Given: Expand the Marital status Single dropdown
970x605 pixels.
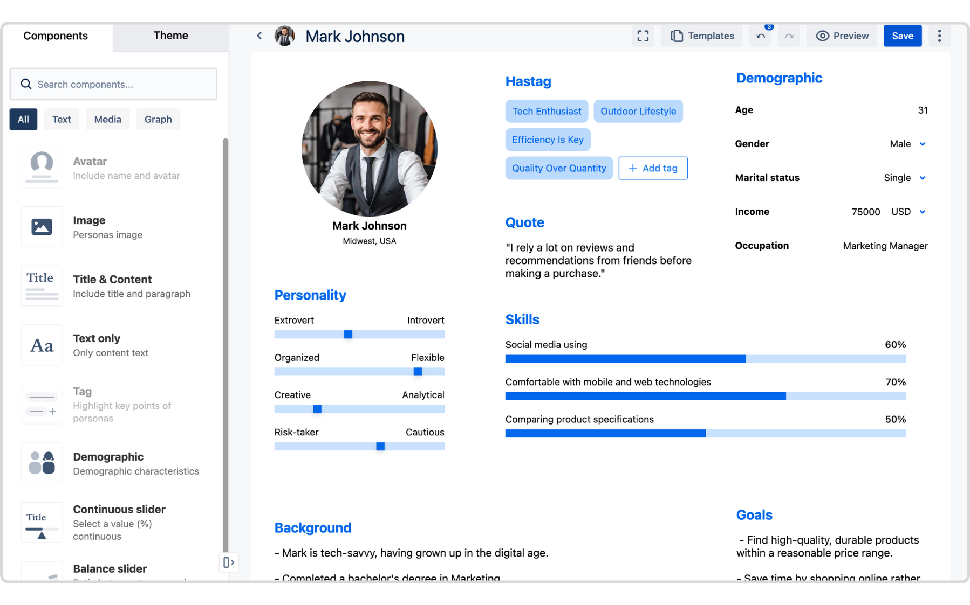Looking at the screenshot, I should 923,178.
